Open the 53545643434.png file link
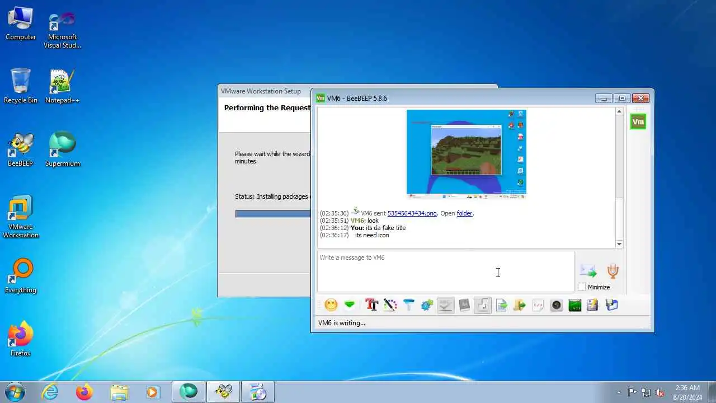This screenshot has width=716, height=403. (412, 213)
